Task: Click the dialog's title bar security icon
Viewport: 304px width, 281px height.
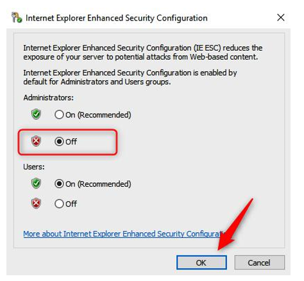Action: tap(17, 17)
